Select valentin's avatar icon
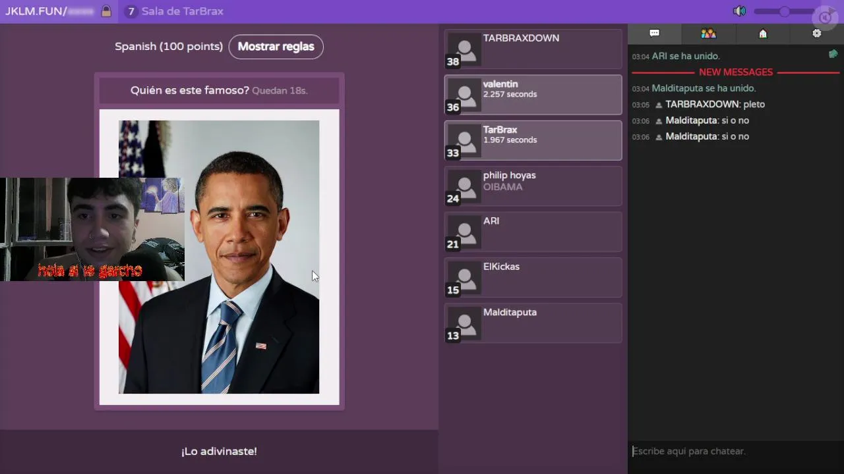Screen dimensions: 844x474 pos(464,95)
